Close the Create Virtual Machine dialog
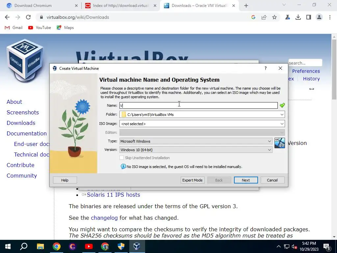The image size is (337, 253). [280, 68]
